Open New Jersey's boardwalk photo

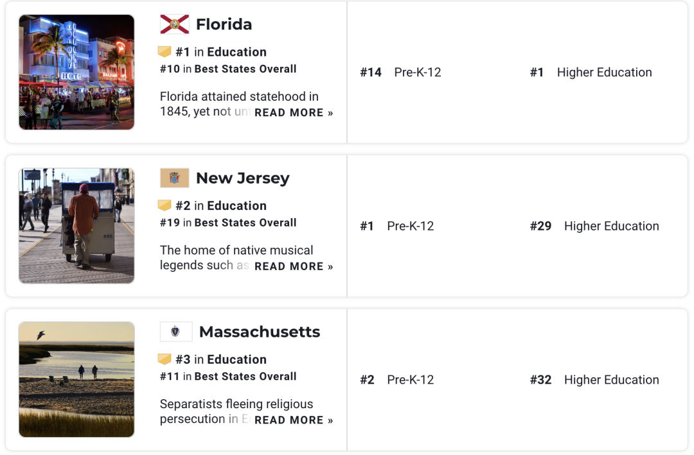click(76, 226)
